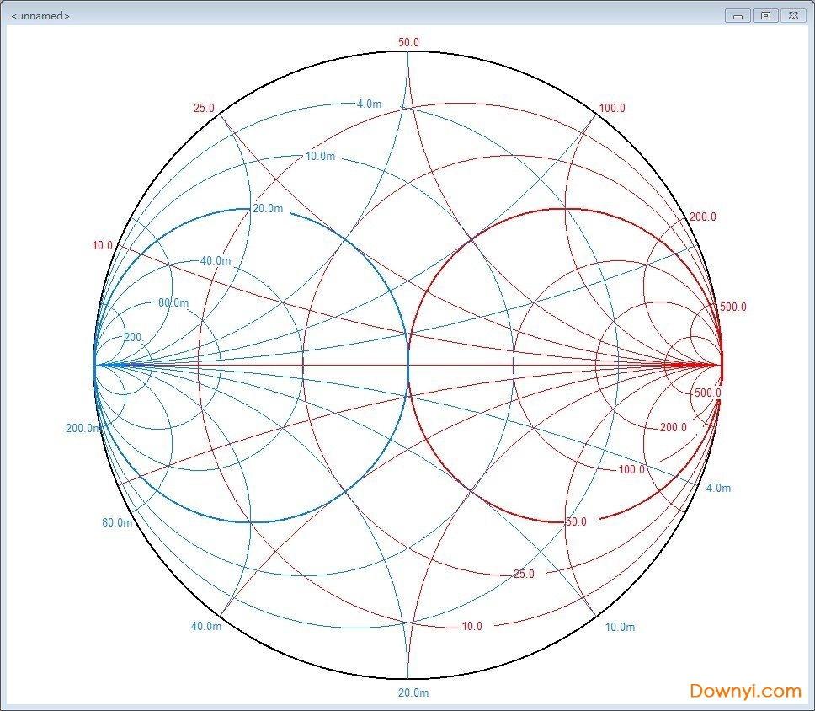Image resolution: width=815 pixels, height=711 pixels.
Task: Select the 10.0m label at bottom right
Action: 619,627
